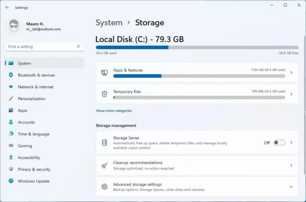Open Temporary files chevron arrow
This screenshot has width=306, height=202.
click(291, 94)
